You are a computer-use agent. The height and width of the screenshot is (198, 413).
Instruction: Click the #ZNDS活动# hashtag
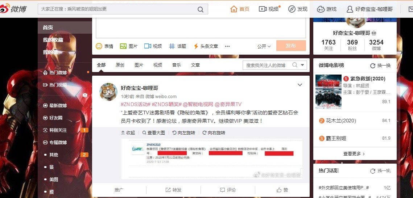[x=136, y=104]
